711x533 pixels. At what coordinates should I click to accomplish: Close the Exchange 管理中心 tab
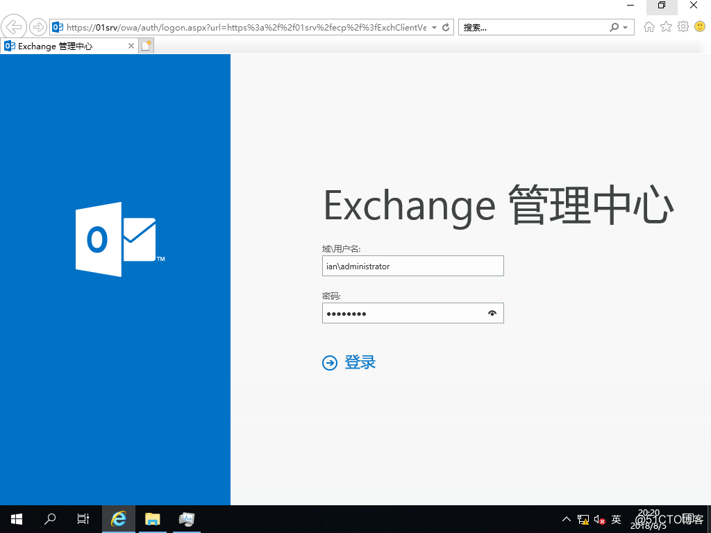tap(131, 46)
